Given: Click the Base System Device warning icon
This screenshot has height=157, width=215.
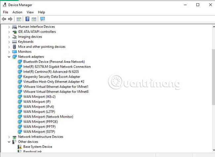Looking at the screenshot, I should pyautogui.click(x=20, y=147).
